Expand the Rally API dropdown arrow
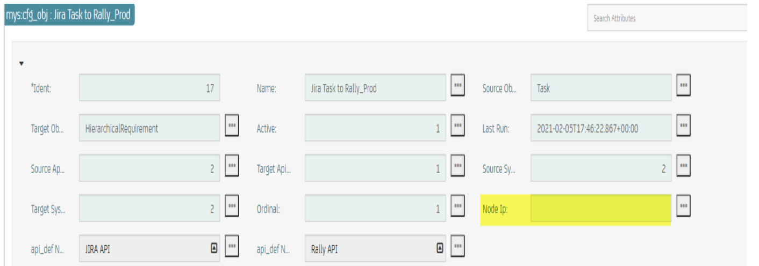The height and width of the screenshot is (266, 759). click(x=439, y=248)
